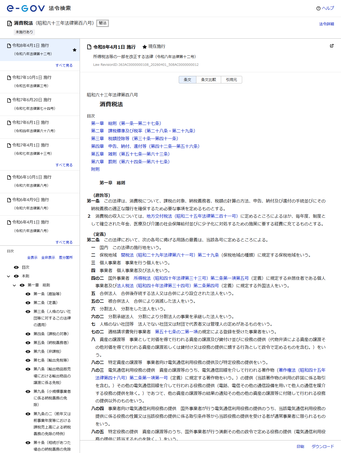Click 差分箇所 in the outline panel
This screenshot has height=453, width=341.
[66, 257]
